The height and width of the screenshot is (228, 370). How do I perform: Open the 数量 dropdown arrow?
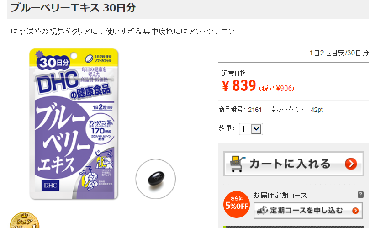coord(256,129)
